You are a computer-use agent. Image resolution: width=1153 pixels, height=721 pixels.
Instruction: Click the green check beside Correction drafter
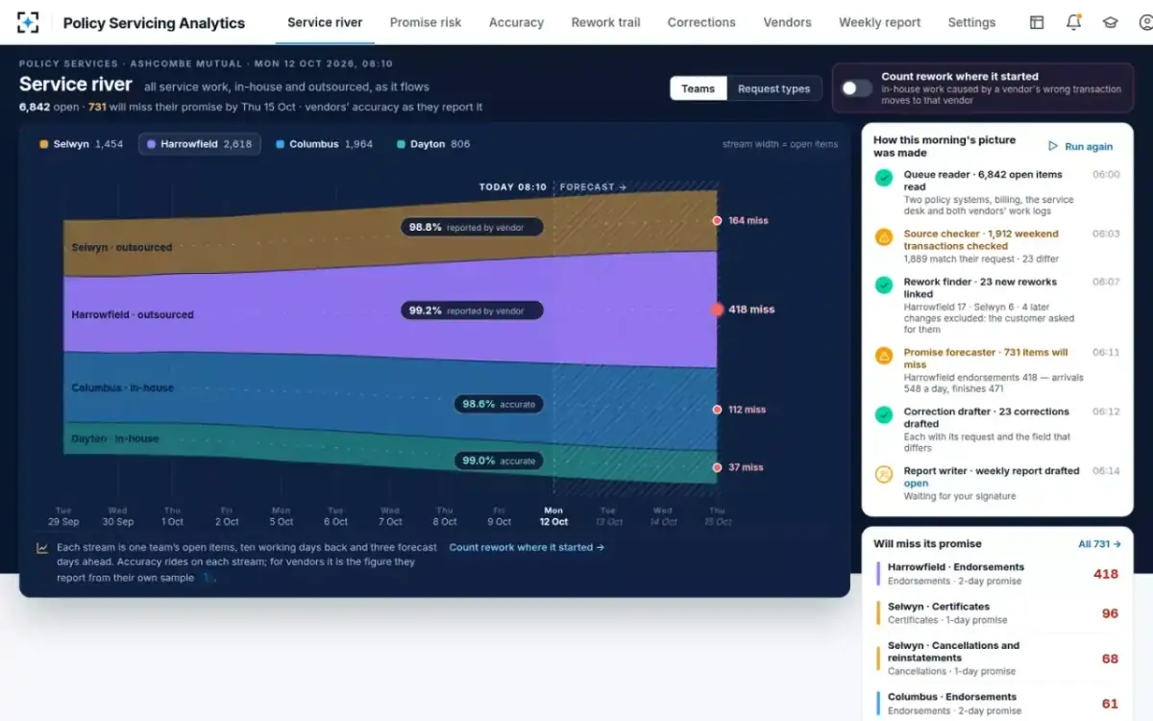[x=883, y=414]
